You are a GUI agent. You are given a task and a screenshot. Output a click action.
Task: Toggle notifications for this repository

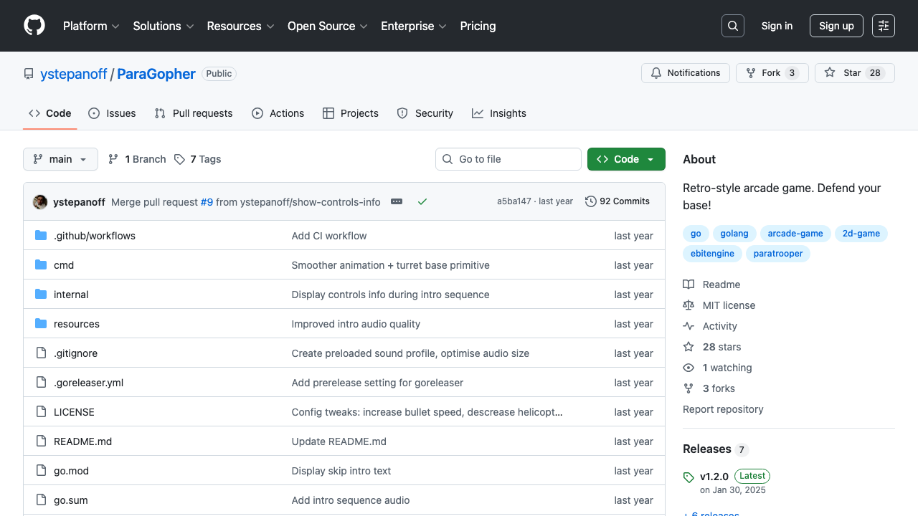(685, 72)
